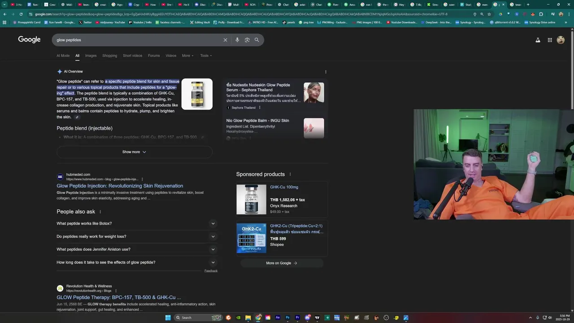This screenshot has width=574, height=323.
Task: Open the Google apps grid
Action: pyautogui.click(x=550, y=40)
